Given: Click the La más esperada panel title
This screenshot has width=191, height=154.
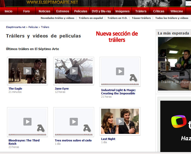Looking at the screenshot, I should 173,33.
